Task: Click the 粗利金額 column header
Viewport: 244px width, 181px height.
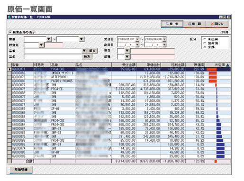Action: point(173,65)
